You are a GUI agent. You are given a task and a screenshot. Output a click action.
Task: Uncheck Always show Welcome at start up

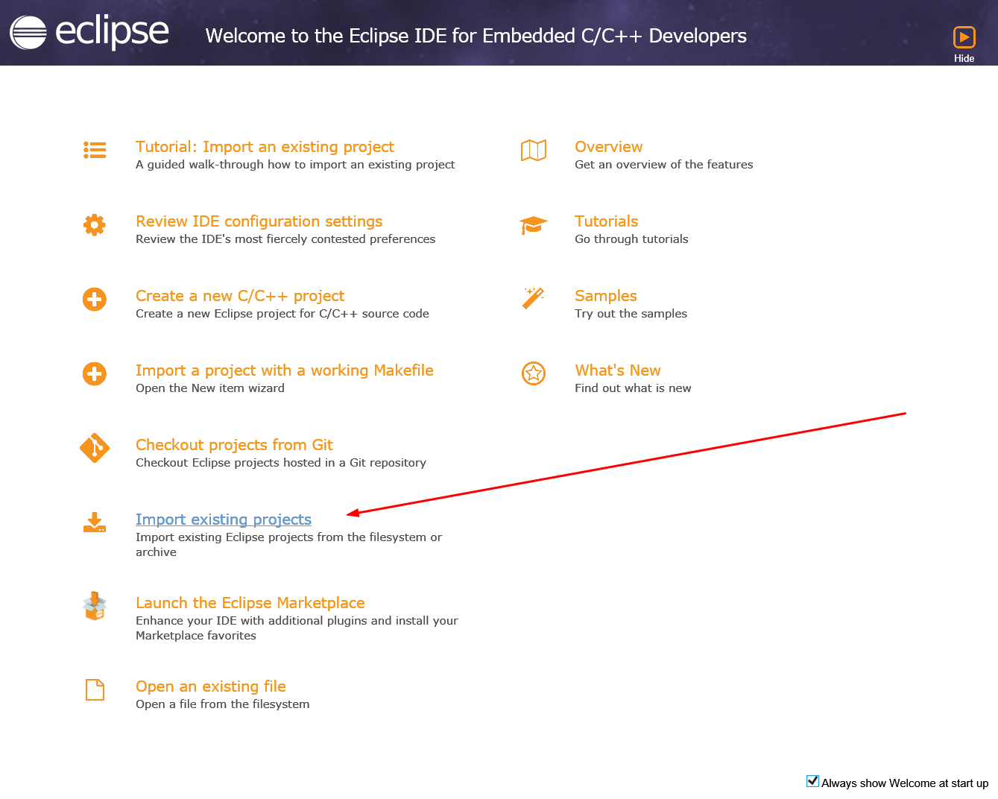click(x=812, y=781)
